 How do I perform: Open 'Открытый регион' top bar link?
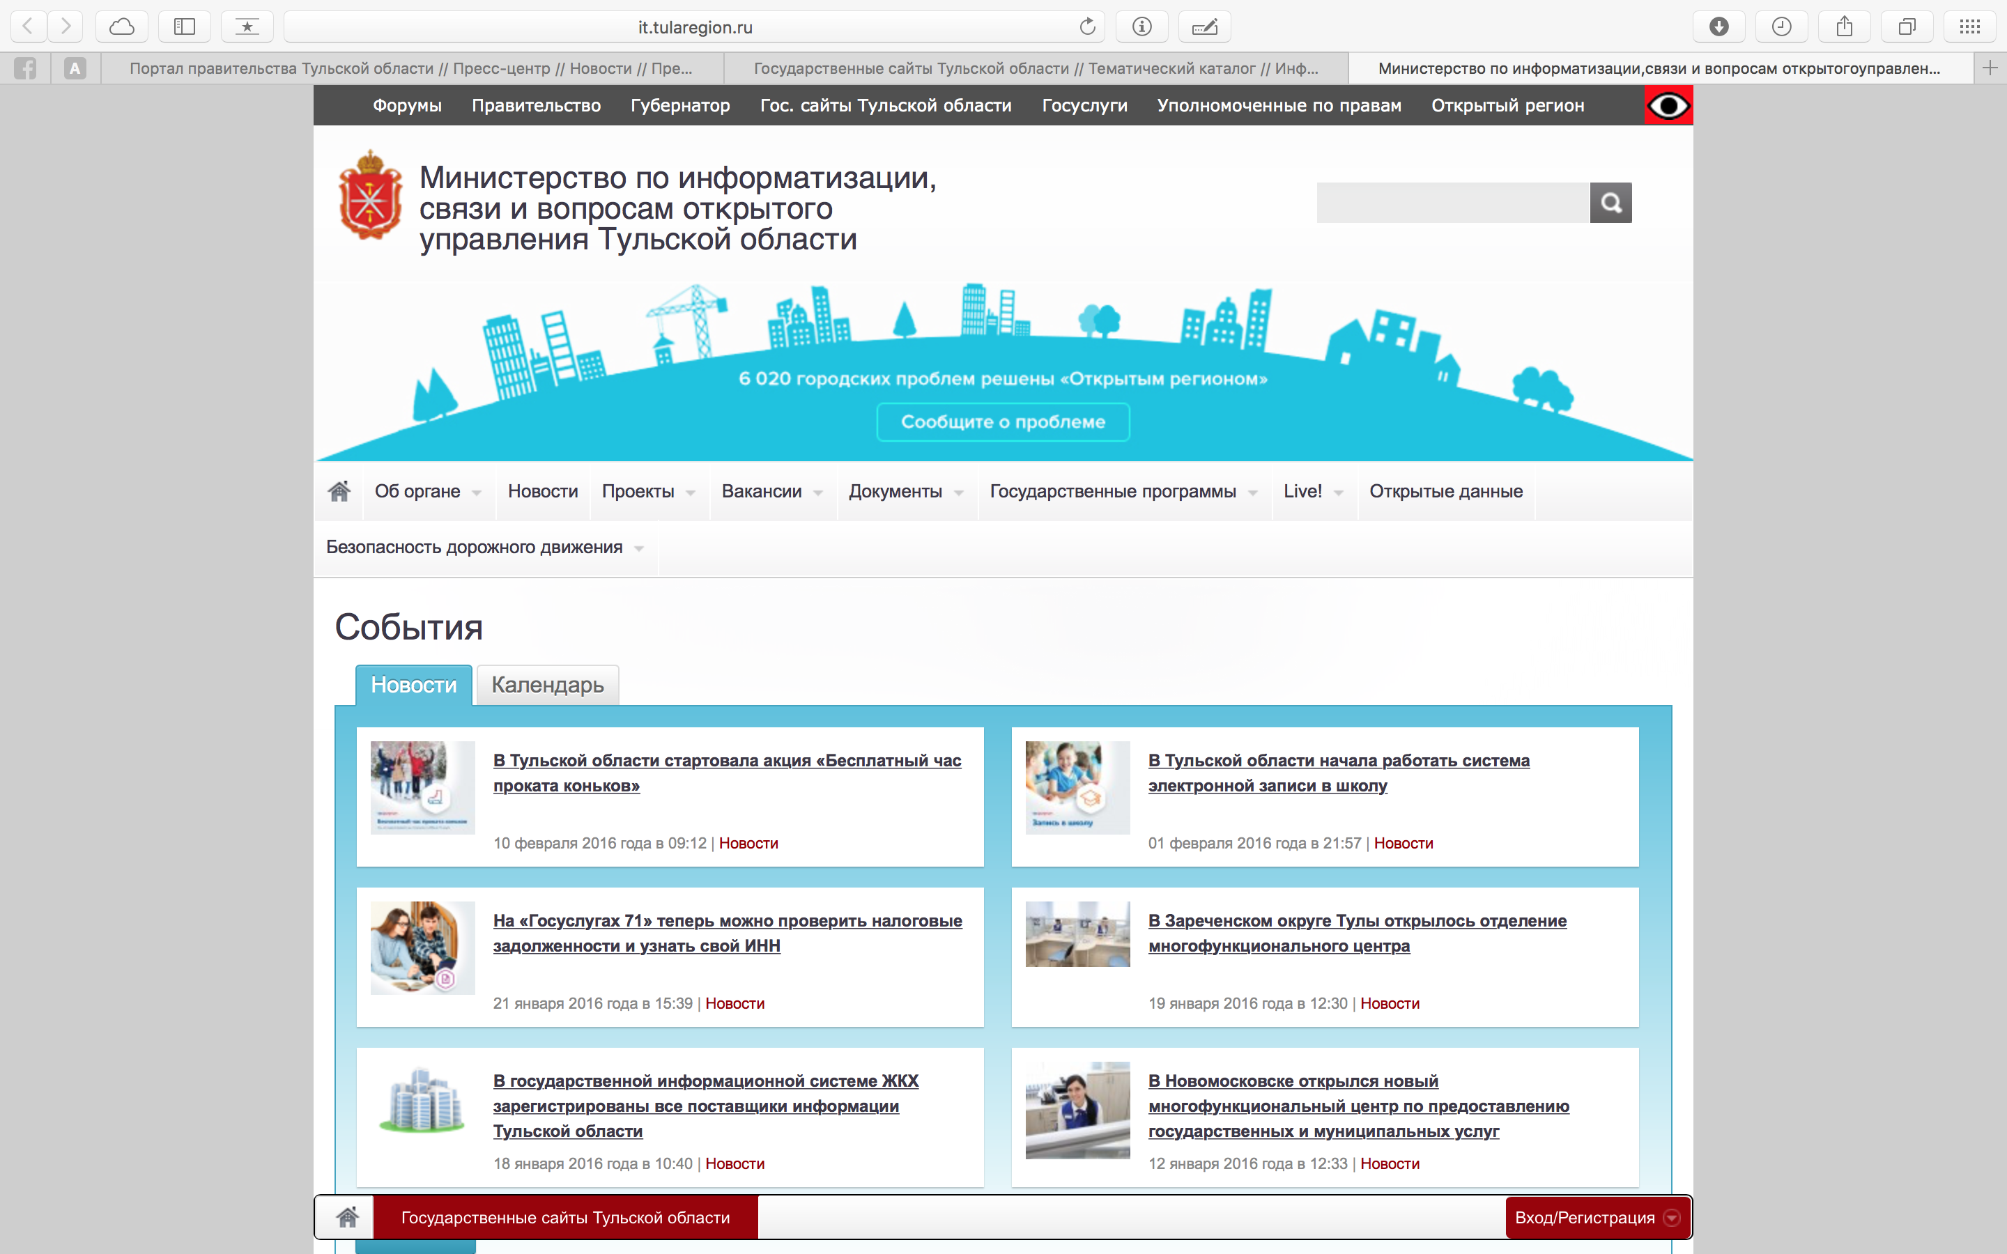(x=1508, y=105)
